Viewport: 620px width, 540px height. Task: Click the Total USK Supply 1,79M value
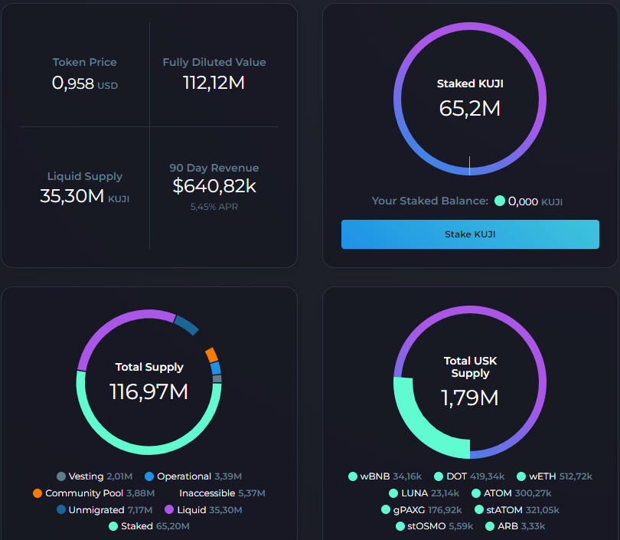tap(470, 398)
